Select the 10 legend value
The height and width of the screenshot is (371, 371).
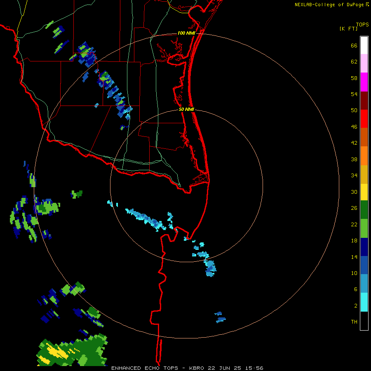point(354,273)
